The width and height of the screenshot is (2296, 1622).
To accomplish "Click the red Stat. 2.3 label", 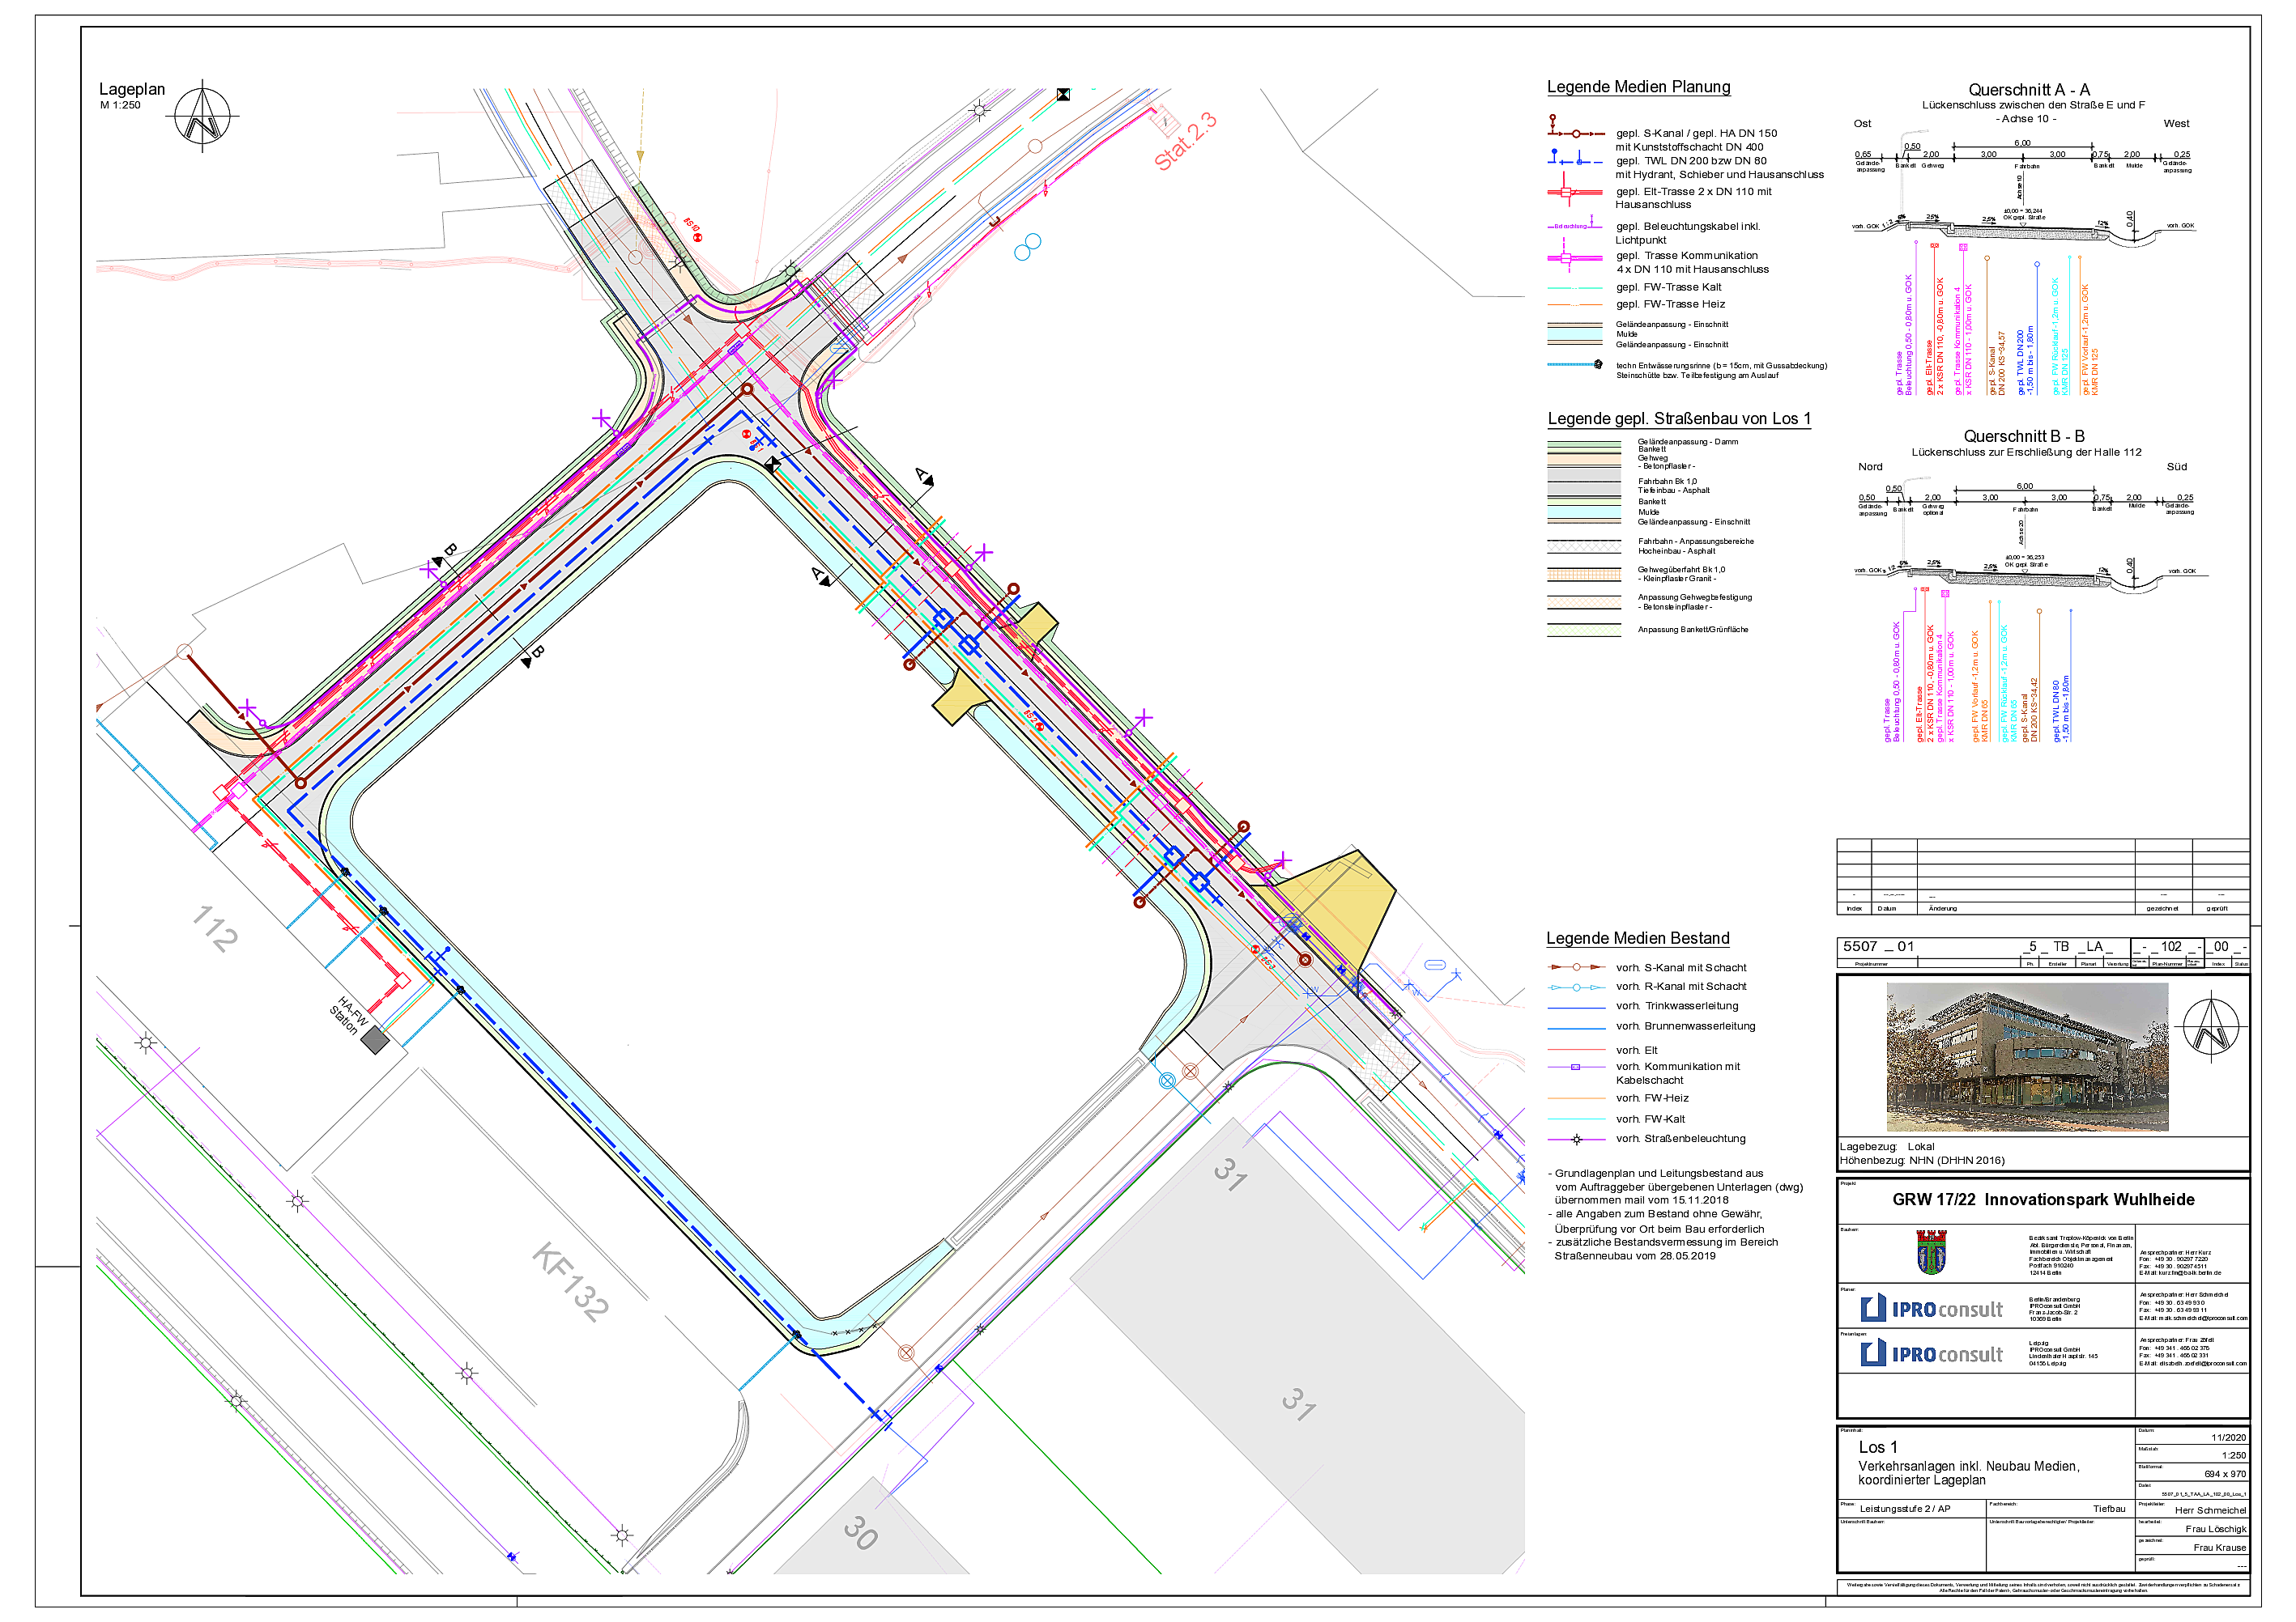I will click(x=1184, y=142).
